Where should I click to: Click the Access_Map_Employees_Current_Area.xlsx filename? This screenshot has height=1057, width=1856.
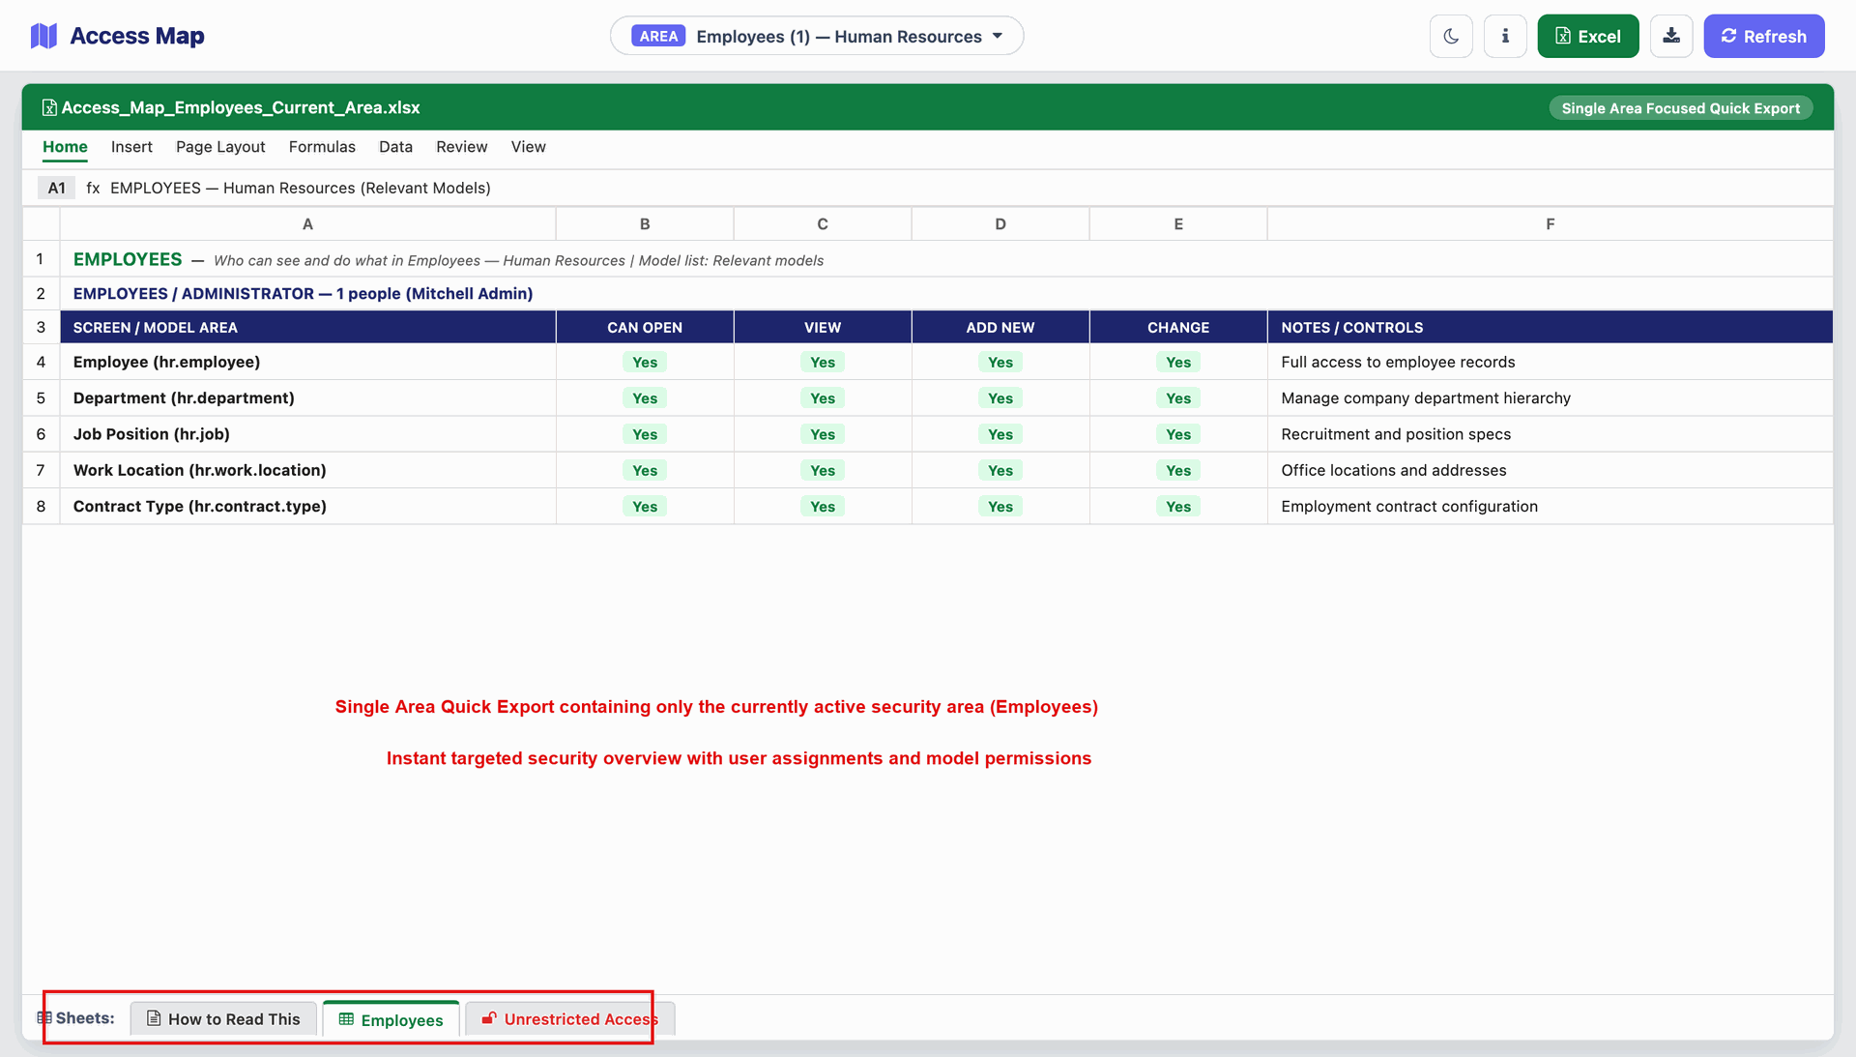coord(241,107)
